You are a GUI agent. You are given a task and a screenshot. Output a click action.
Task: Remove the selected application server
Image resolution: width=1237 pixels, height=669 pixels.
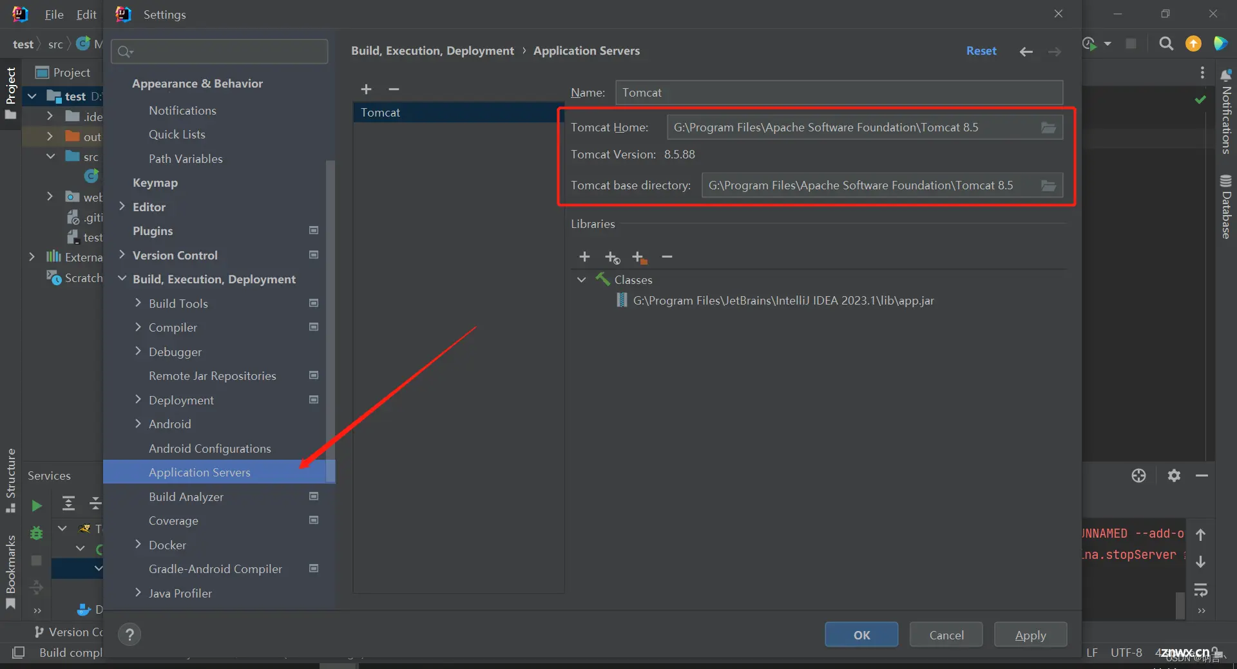[394, 89]
